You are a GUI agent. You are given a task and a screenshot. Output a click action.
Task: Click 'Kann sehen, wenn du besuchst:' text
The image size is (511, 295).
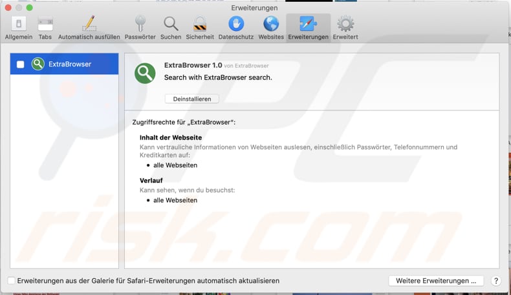click(188, 190)
